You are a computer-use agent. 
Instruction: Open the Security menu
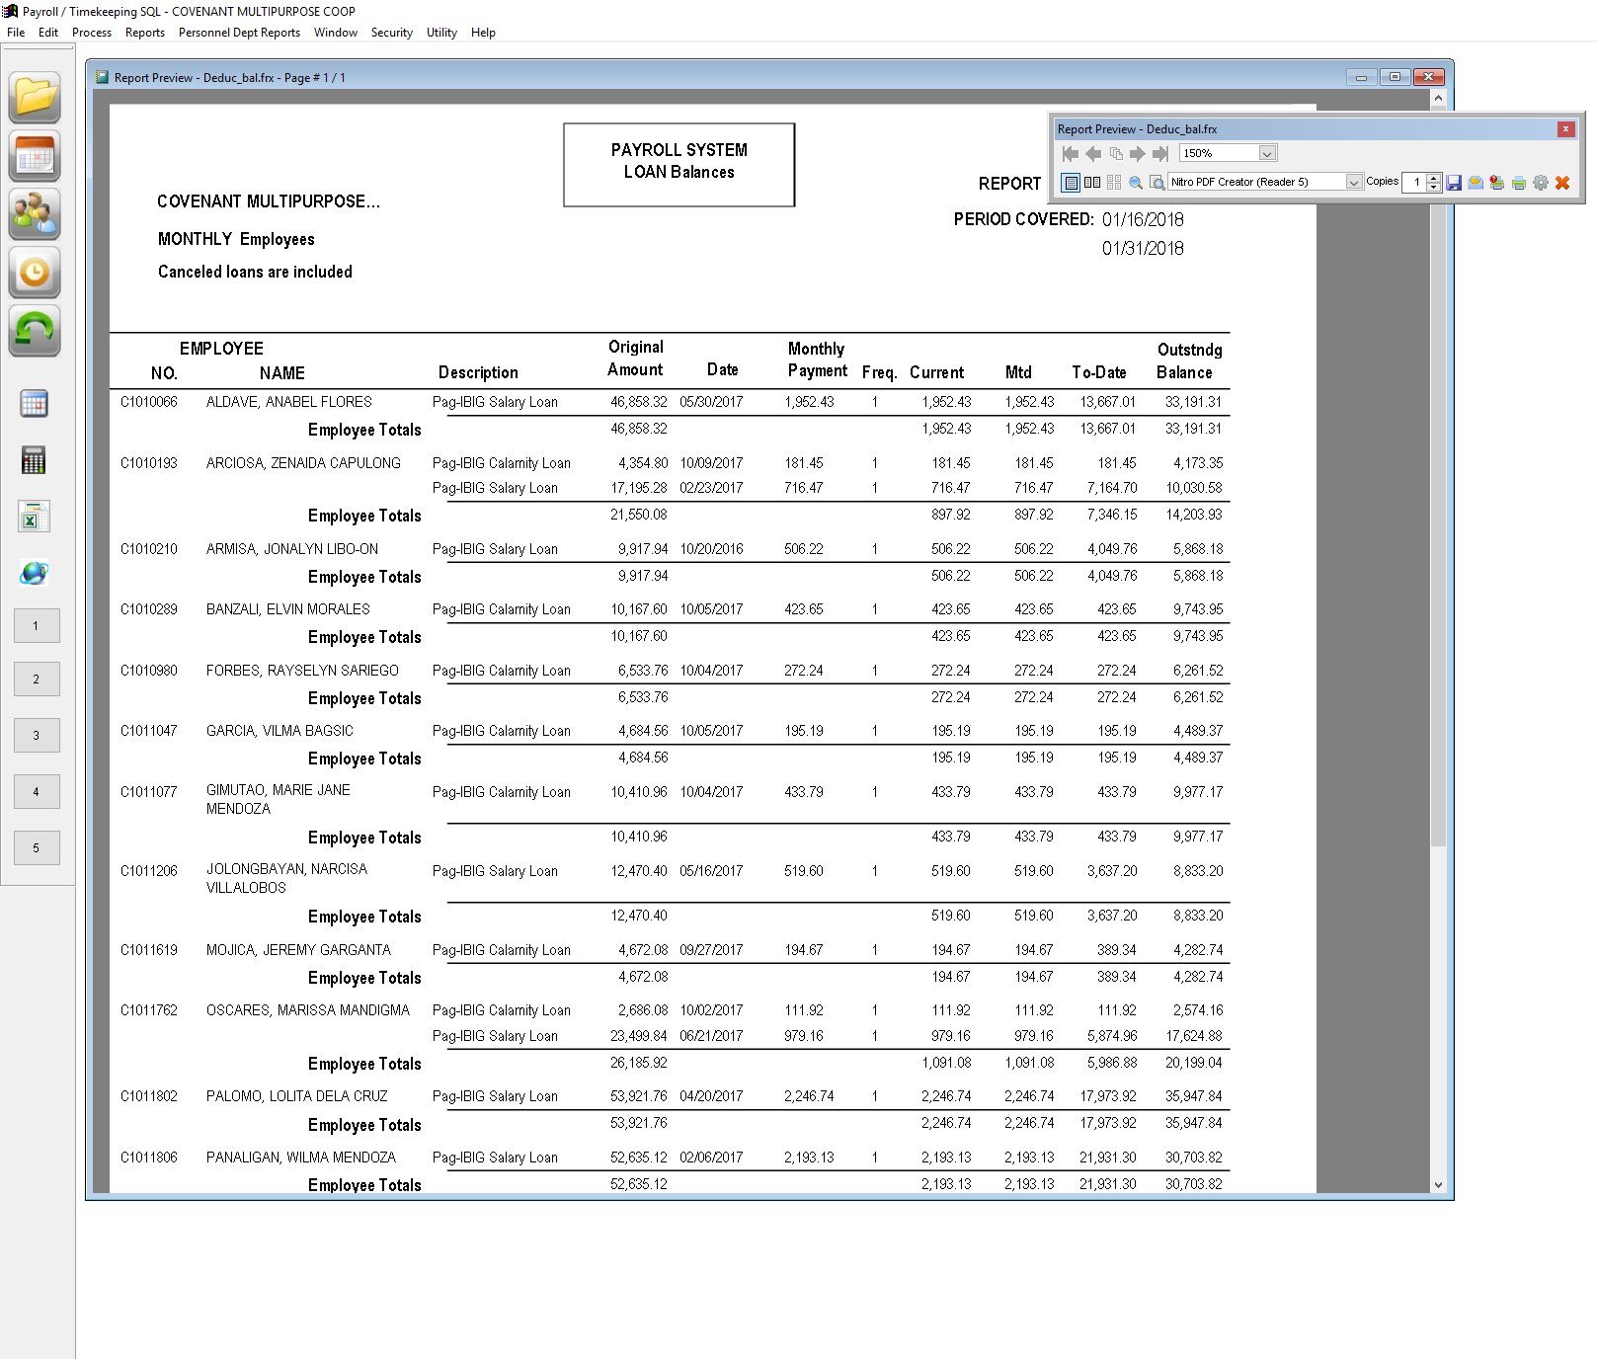coord(392,33)
